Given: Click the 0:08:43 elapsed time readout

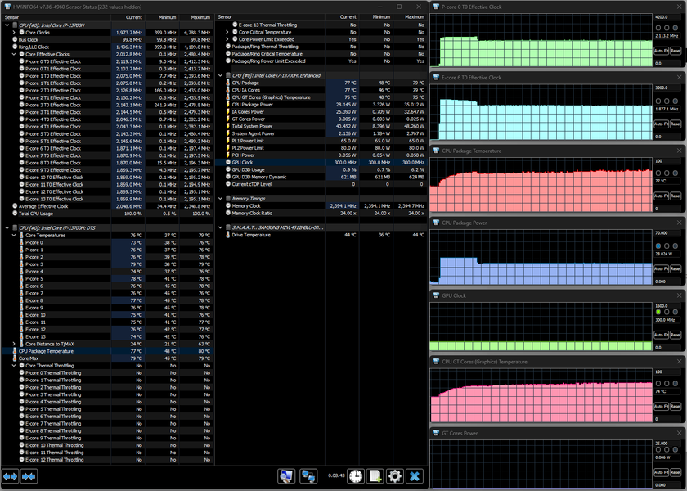Looking at the screenshot, I should [x=336, y=475].
